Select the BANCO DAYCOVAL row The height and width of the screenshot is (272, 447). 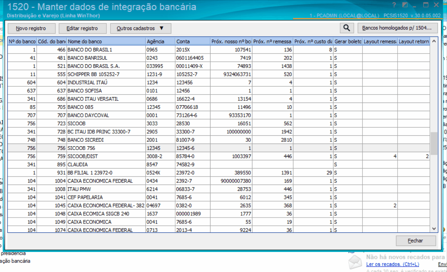121,115
